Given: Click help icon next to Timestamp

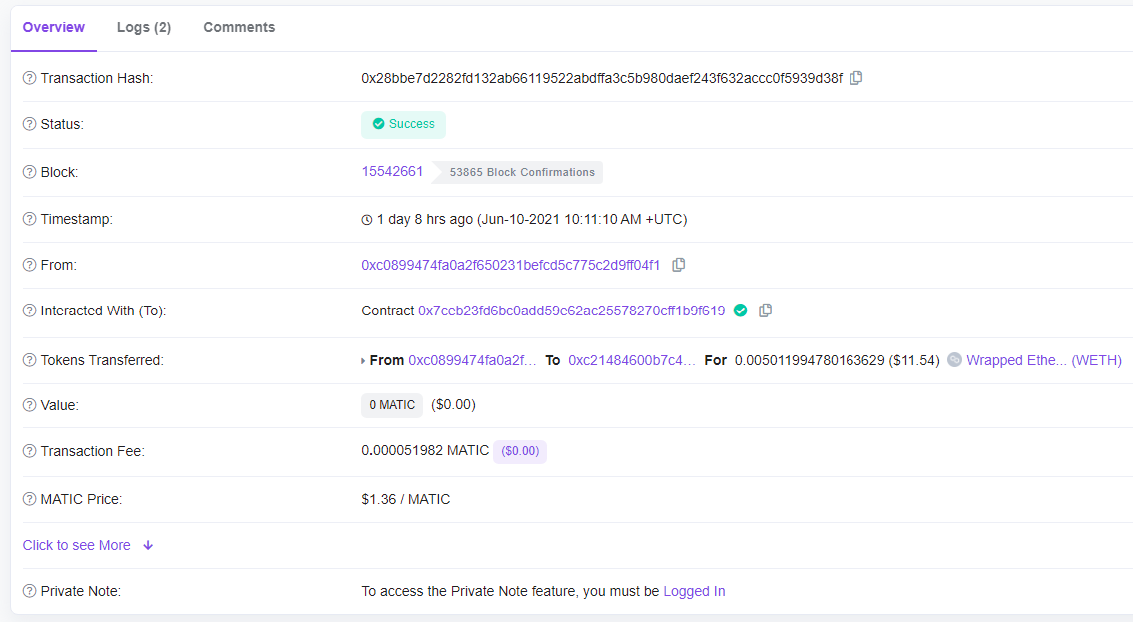Looking at the screenshot, I should 30,219.
